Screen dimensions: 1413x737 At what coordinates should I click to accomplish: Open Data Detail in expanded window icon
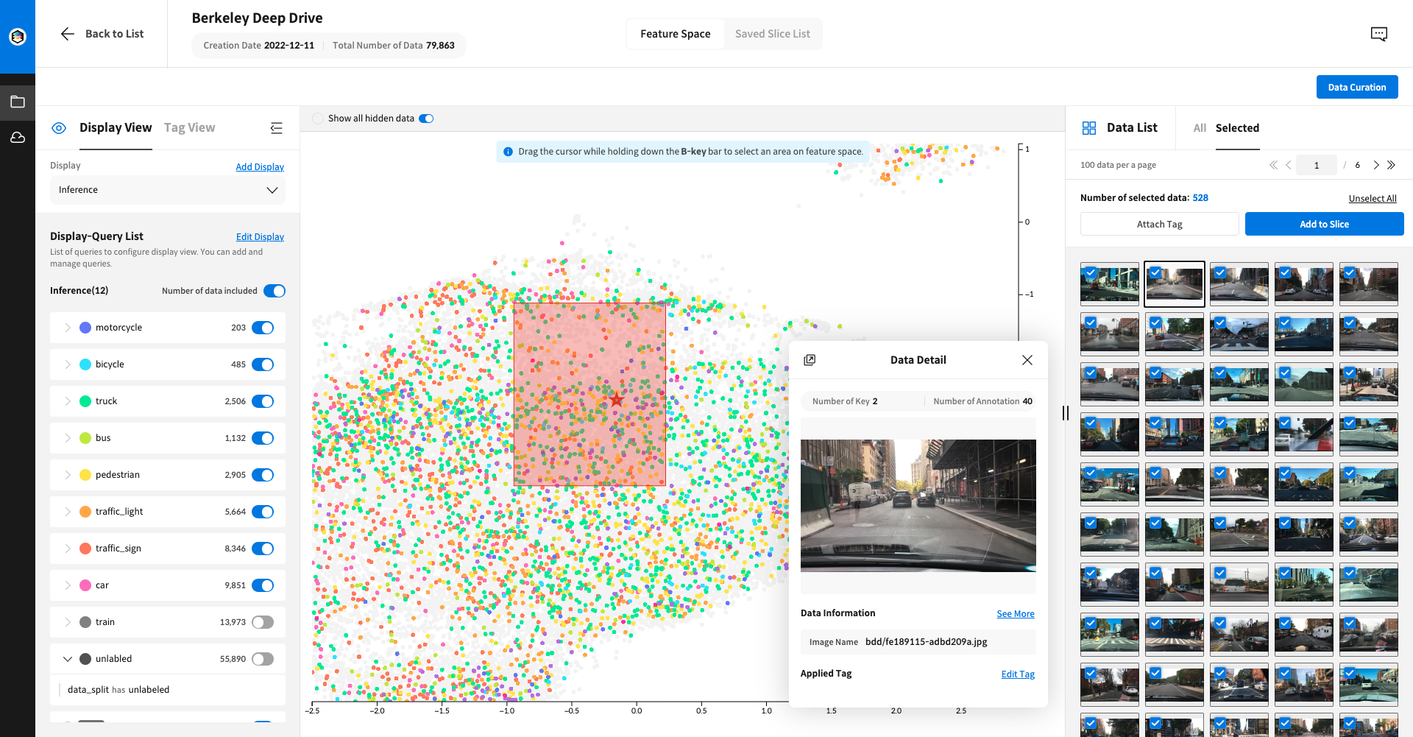[x=810, y=360]
